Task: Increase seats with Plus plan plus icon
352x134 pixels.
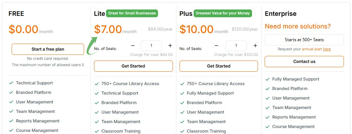Action: pos(255,46)
